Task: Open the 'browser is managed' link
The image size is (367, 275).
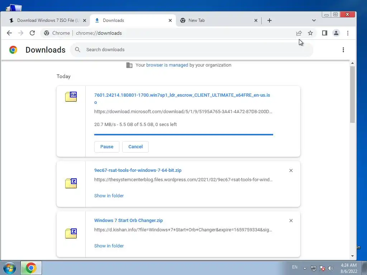Action: [x=167, y=65]
